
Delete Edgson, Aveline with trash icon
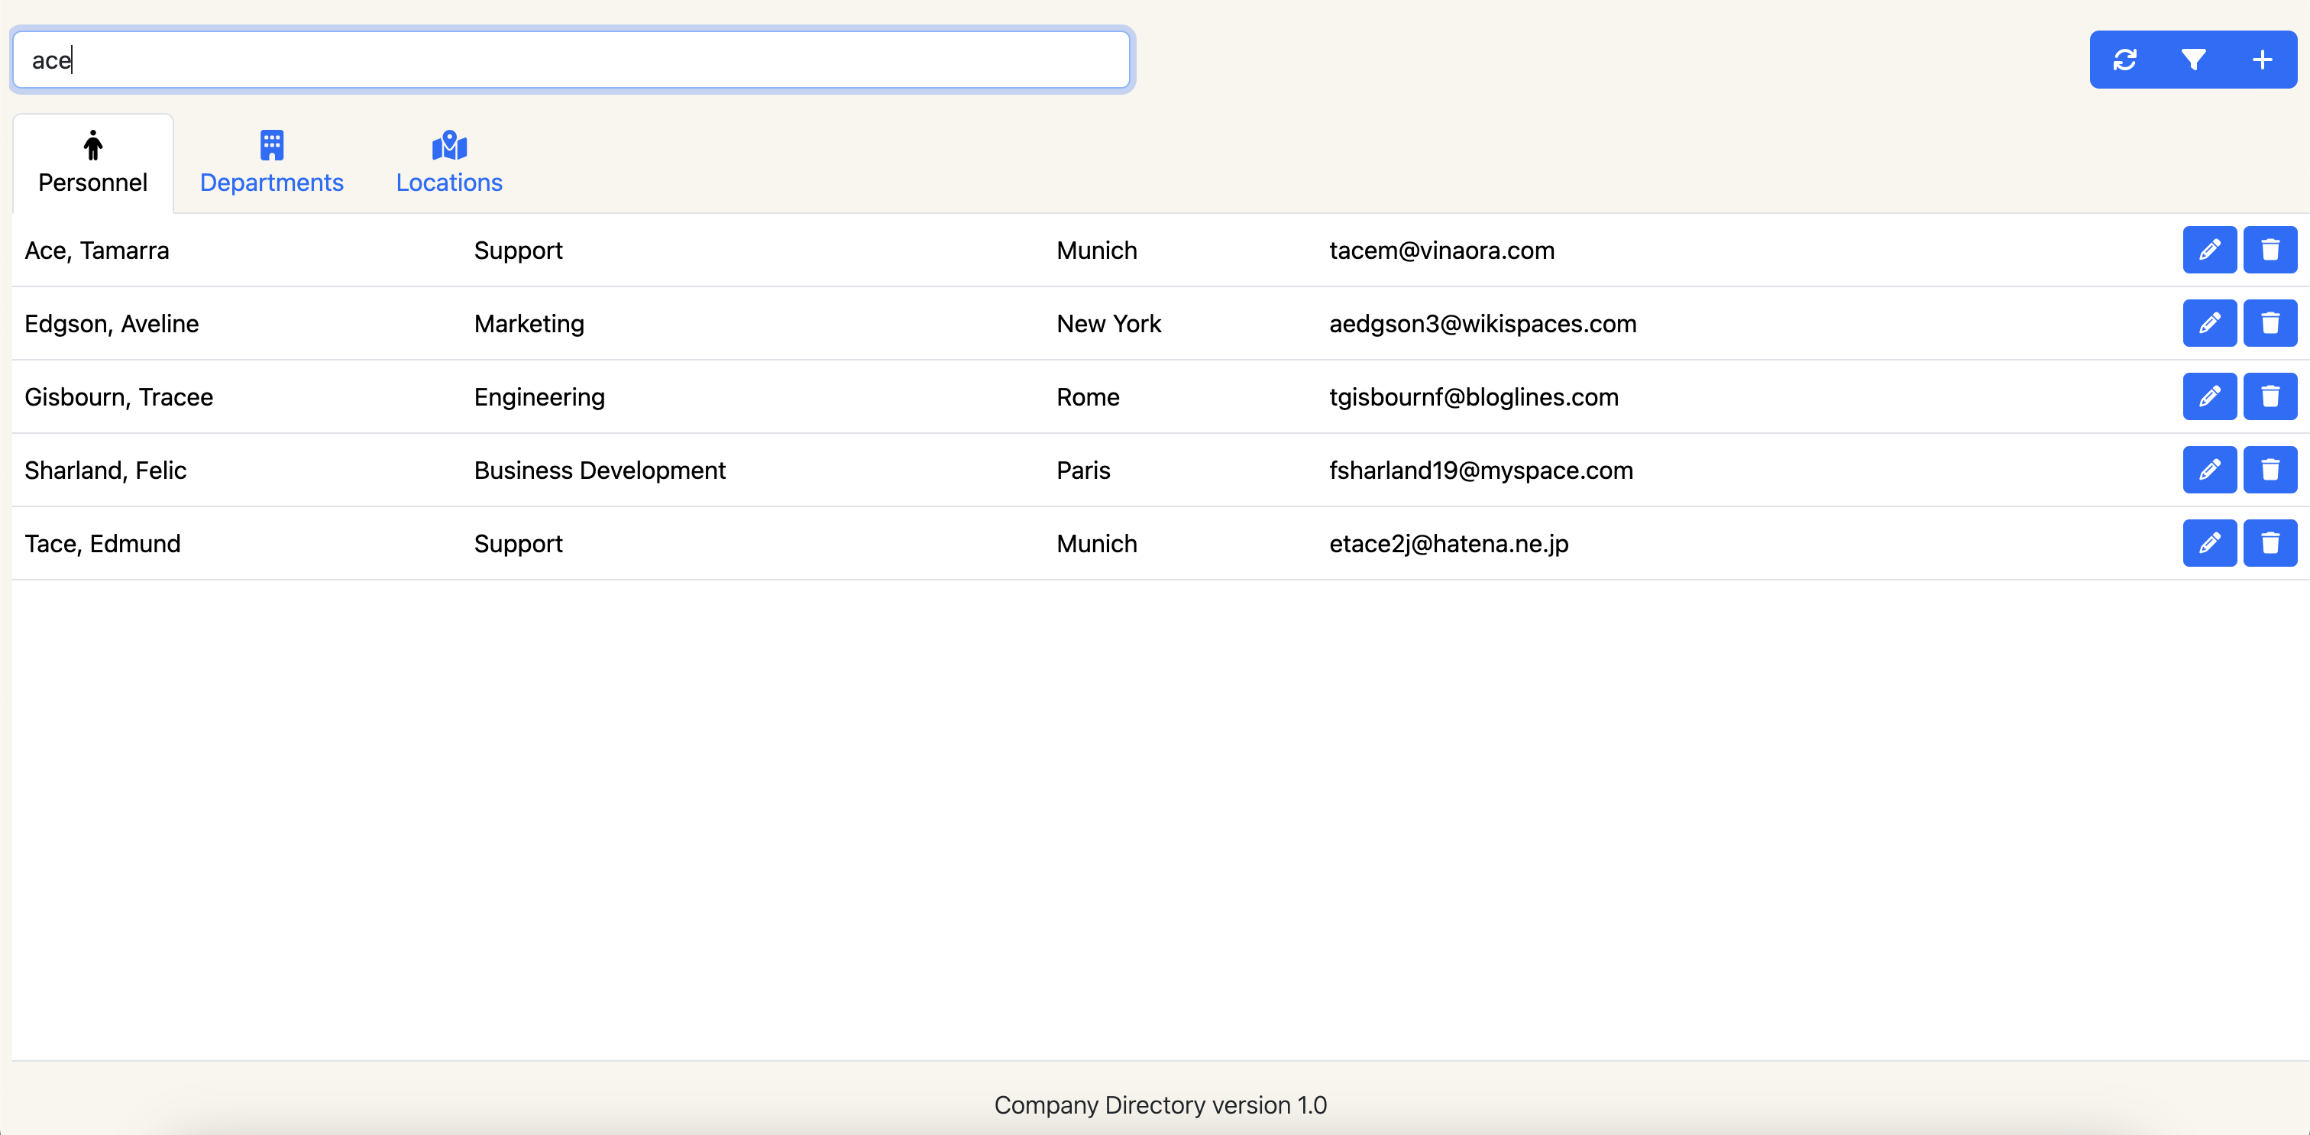2270,324
